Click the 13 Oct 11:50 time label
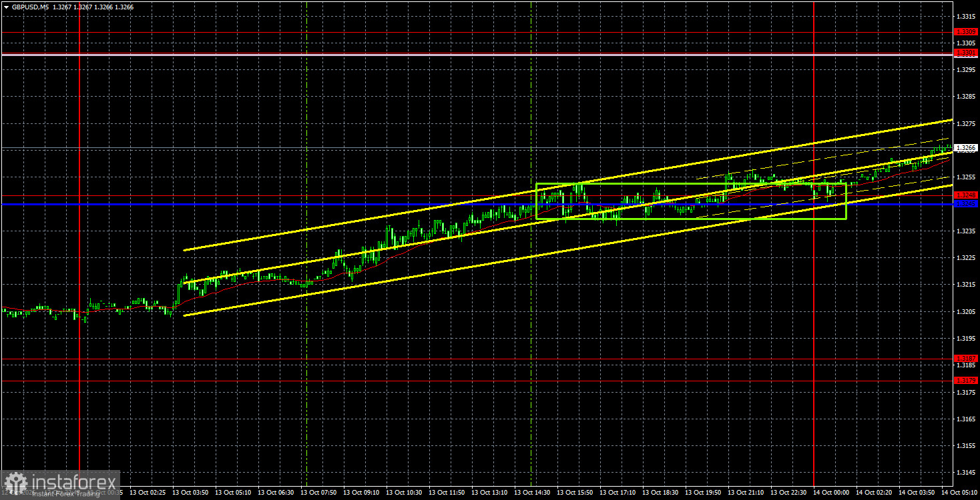Screen dimensions: 980x500 pyautogui.click(x=447, y=493)
